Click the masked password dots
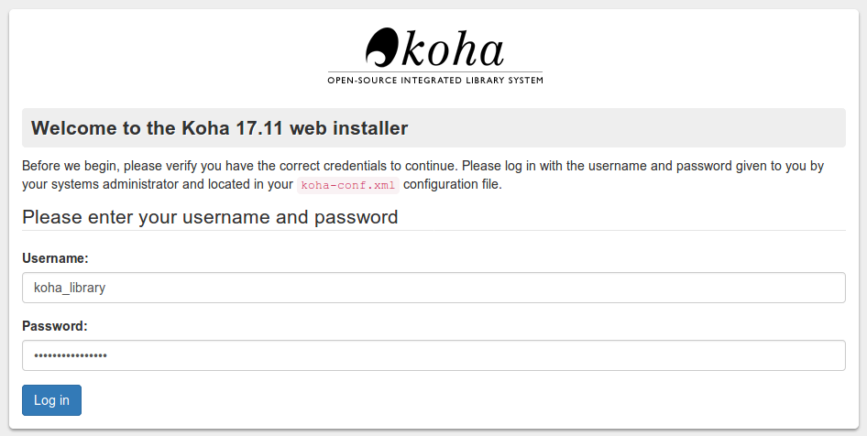 71,355
